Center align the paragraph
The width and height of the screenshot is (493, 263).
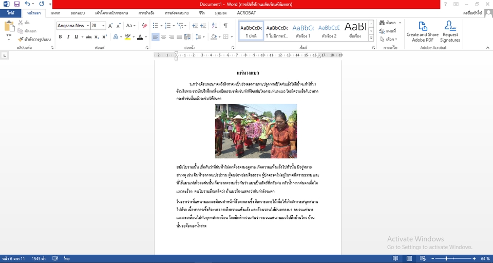point(163,37)
